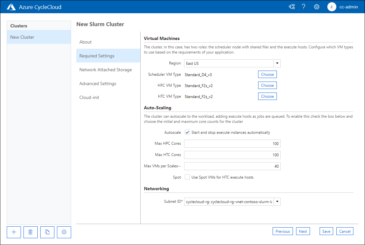Screen dimensions: 365x245
Task: Add a new cluster using the plus icon
Action: (x=14, y=232)
